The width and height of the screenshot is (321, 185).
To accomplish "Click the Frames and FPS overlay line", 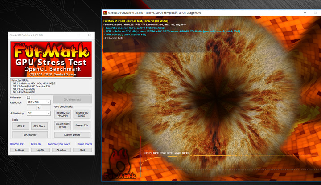I will pos(144,24).
